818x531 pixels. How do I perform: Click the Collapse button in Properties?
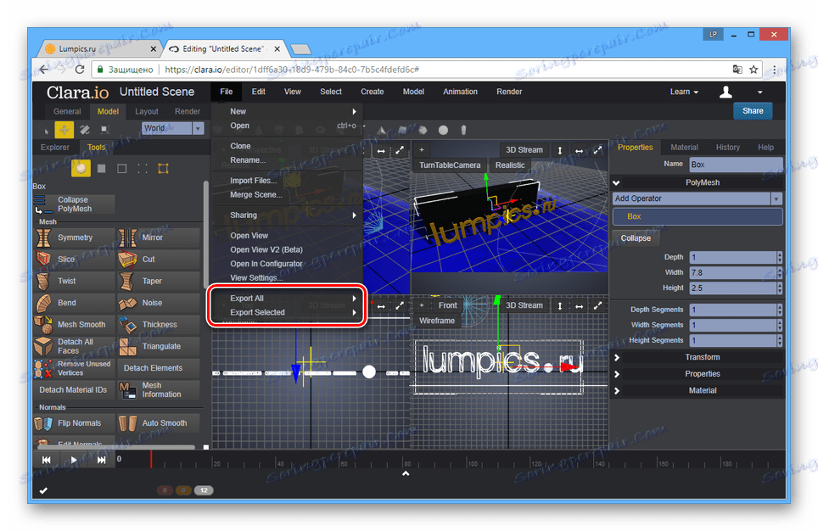tap(636, 238)
